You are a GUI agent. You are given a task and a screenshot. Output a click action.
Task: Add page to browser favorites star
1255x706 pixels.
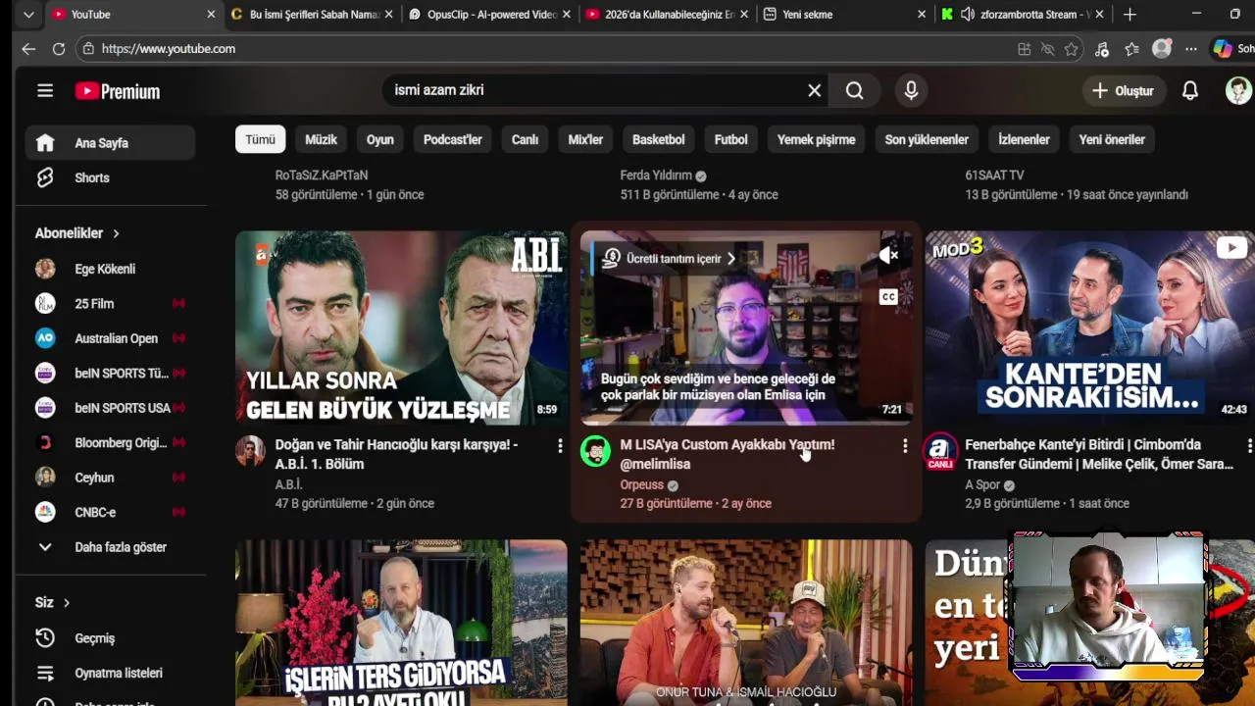pos(1072,49)
